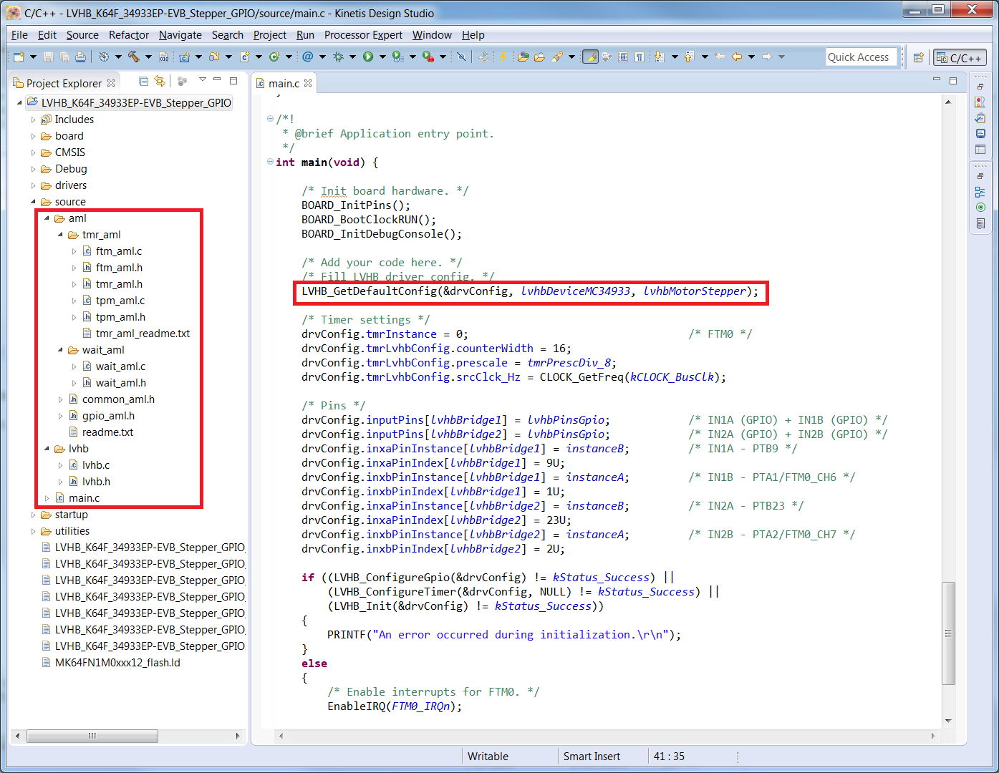
Task: Collapse All in Project Explorer toolbar
Action: (143, 82)
